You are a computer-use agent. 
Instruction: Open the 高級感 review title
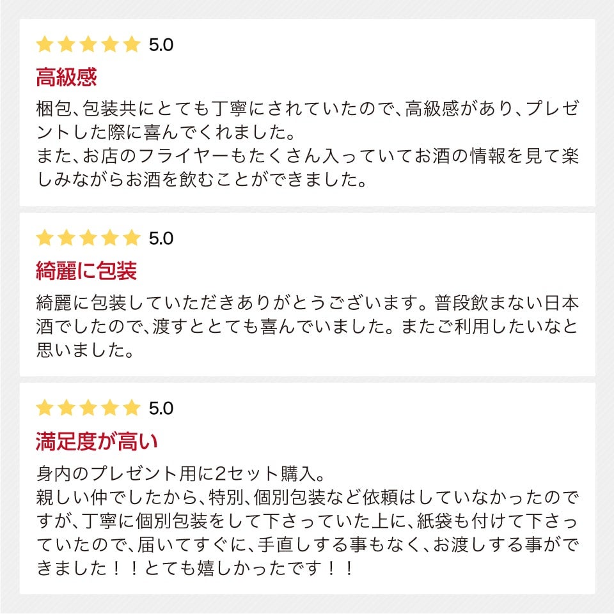[67, 78]
